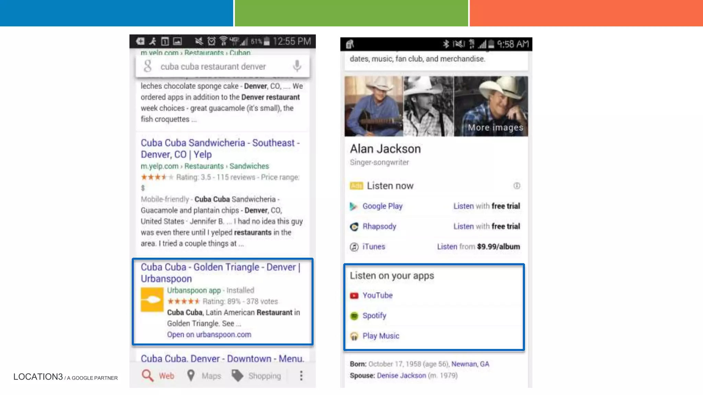Open YouTube under Listen on your apps
The image size is (703, 395).
pos(378,295)
